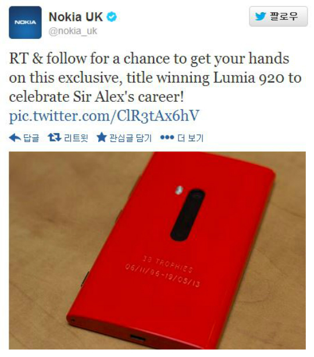
Task: Click the words Lumia 920 in tweet
Action: (249, 78)
